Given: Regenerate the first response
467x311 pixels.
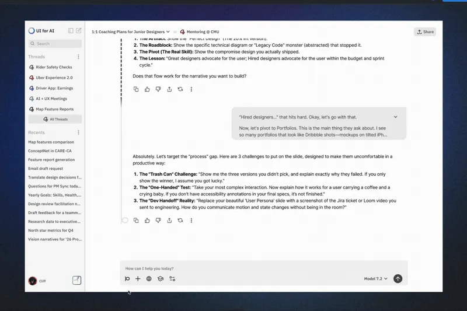Looking at the screenshot, I should point(180,89).
